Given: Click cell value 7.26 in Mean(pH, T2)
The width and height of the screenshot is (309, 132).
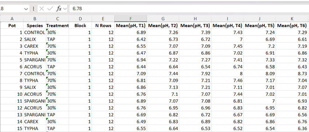Looking at the screenshot, I should (x=163, y=32).
